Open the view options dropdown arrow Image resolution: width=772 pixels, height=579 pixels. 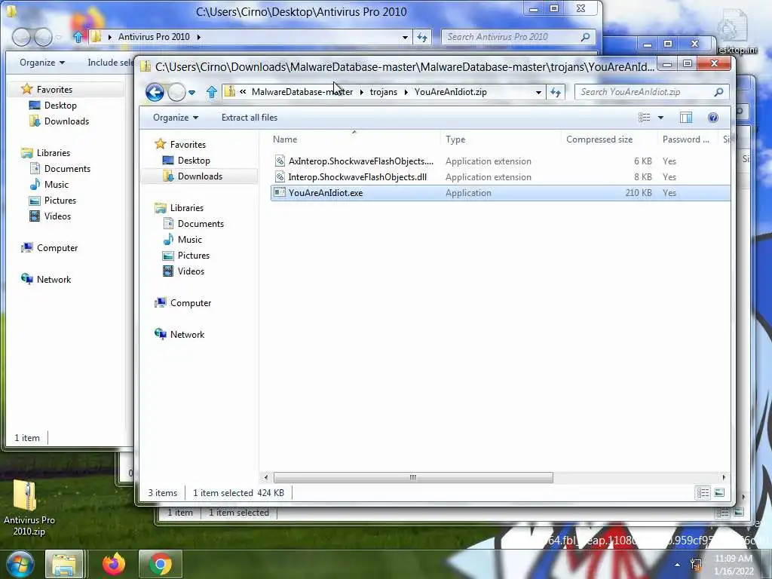(660, 118)
